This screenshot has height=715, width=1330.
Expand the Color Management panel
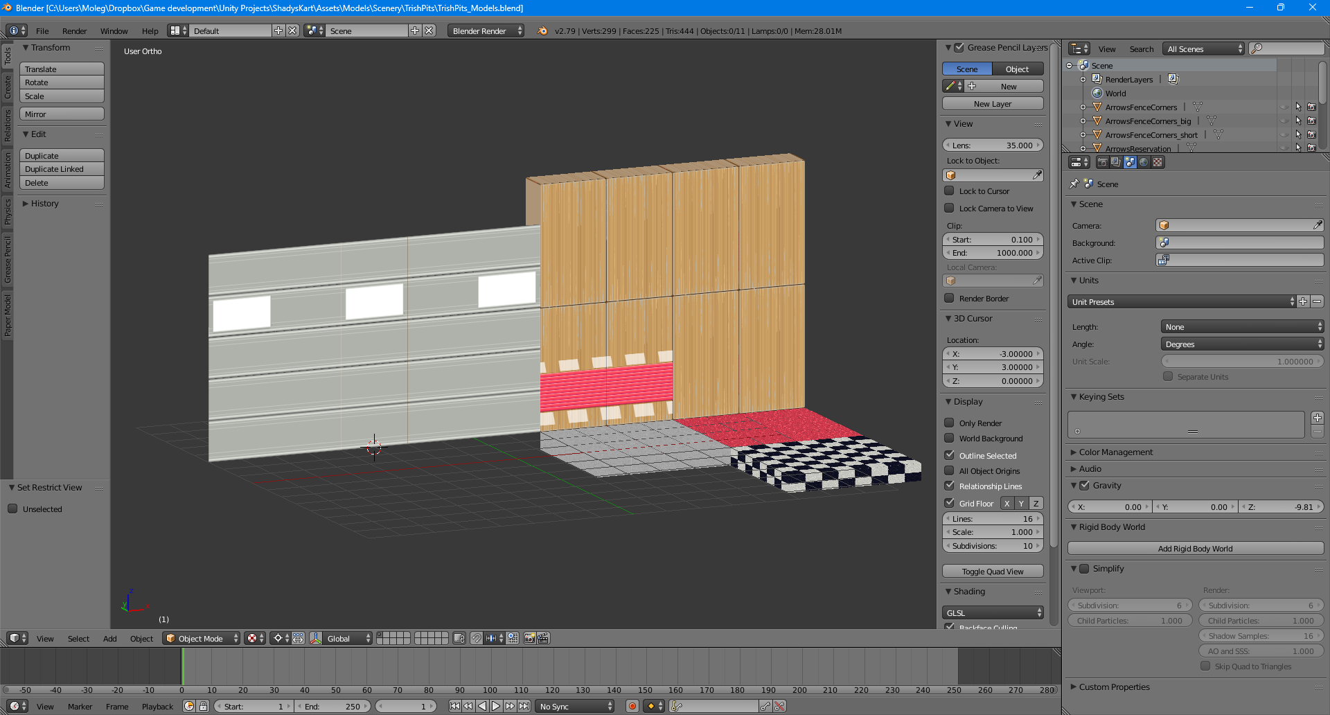[1115, 452]
